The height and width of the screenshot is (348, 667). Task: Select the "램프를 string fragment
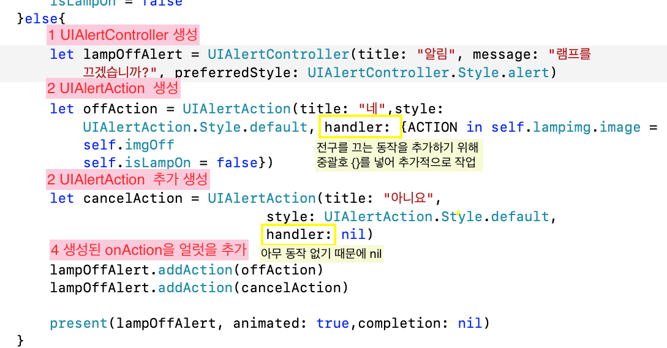pyautogui.click(x=570, y=54)
